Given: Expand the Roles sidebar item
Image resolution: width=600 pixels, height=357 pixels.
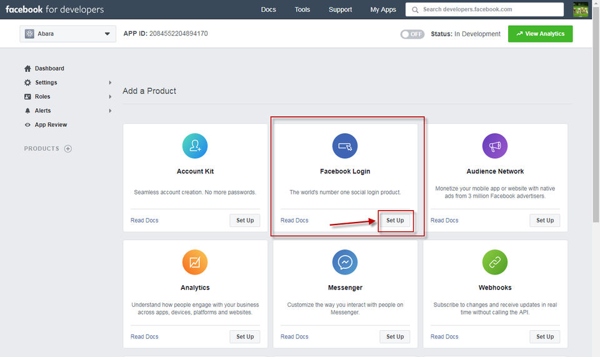Looking at the screenshot, I should tap(42, 97).
